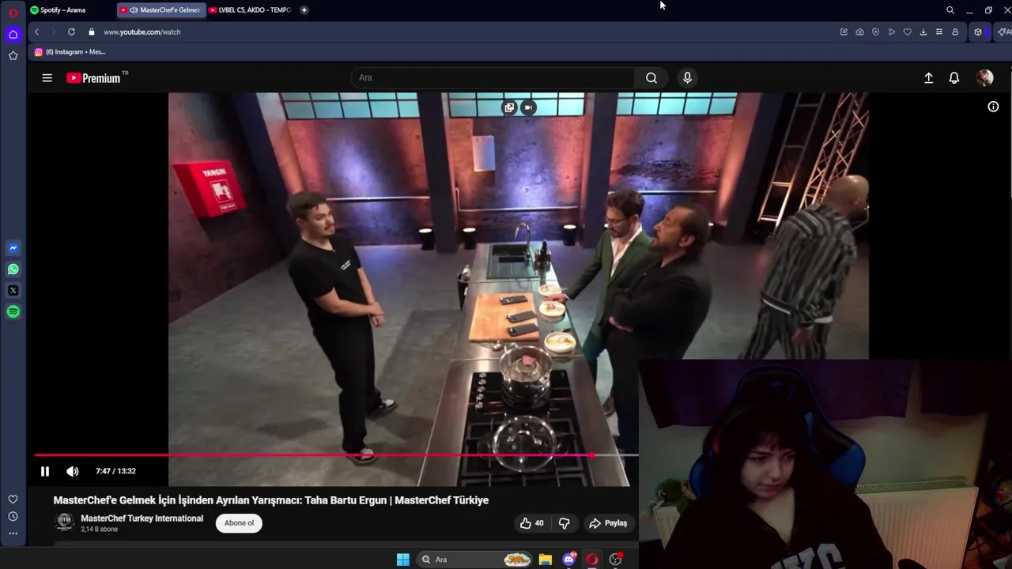Mute tab via speaker icon on MasterChef tab
This screenshot has height=569, width=1012.
point(134,10)
